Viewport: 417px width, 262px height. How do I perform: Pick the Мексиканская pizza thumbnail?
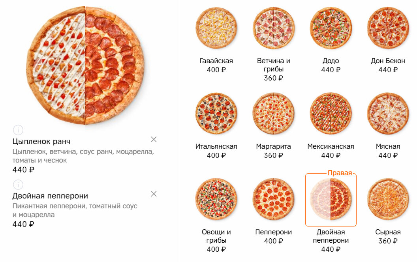point(331,114)
